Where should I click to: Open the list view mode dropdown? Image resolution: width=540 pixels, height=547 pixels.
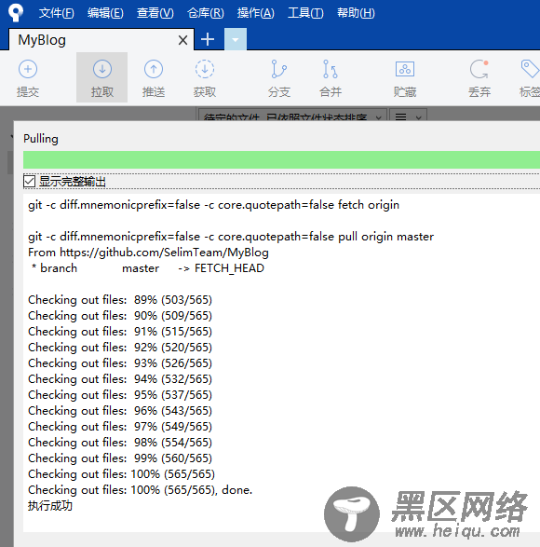click(x=408, y=116)
